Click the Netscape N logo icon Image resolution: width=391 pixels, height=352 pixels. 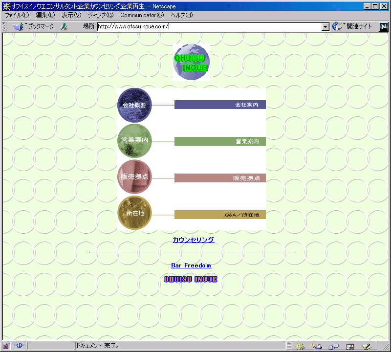(x=384, y=27)
